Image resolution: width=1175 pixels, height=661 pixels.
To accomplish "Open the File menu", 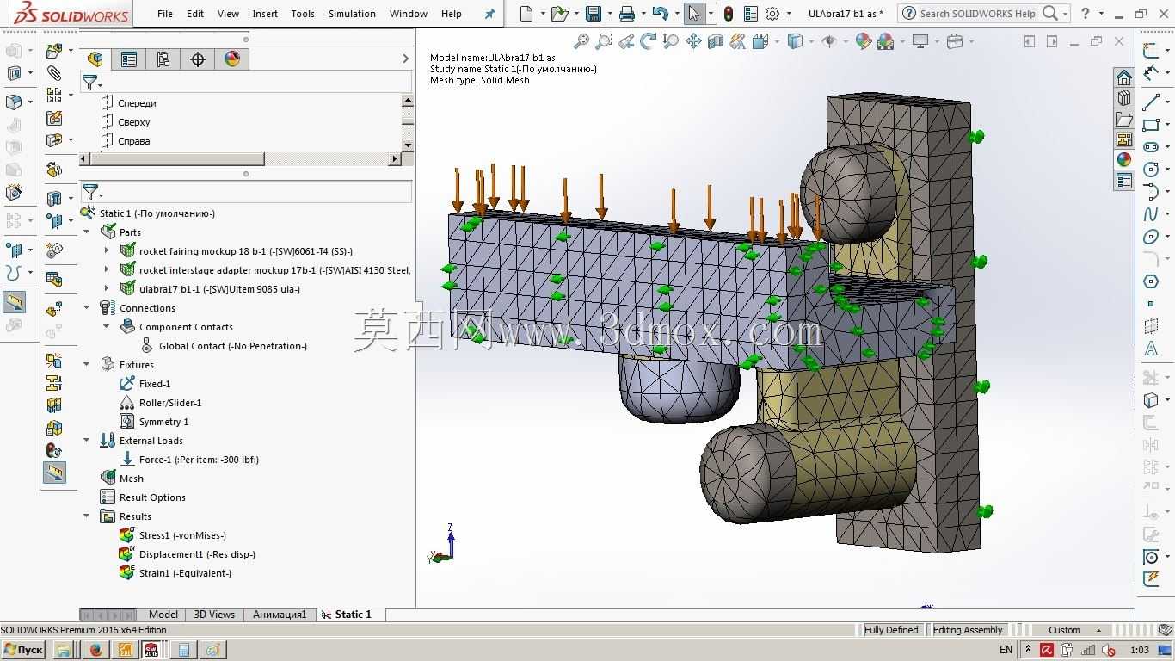I will (x=165, y=14).
